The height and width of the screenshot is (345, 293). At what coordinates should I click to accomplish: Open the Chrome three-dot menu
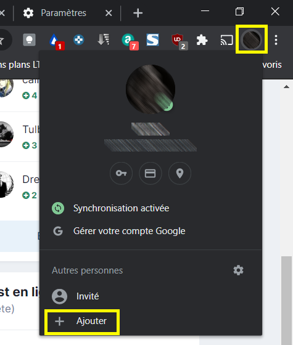276,40
